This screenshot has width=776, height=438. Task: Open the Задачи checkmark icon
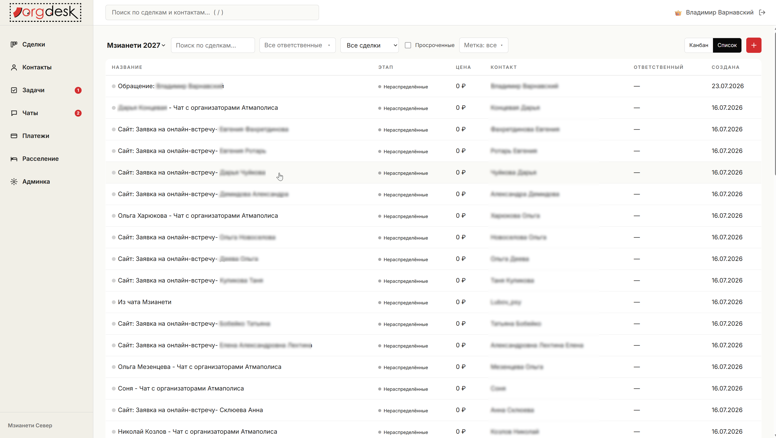click(14, 90)
